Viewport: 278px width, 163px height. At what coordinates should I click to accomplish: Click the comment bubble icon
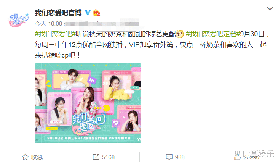[169, 157]
